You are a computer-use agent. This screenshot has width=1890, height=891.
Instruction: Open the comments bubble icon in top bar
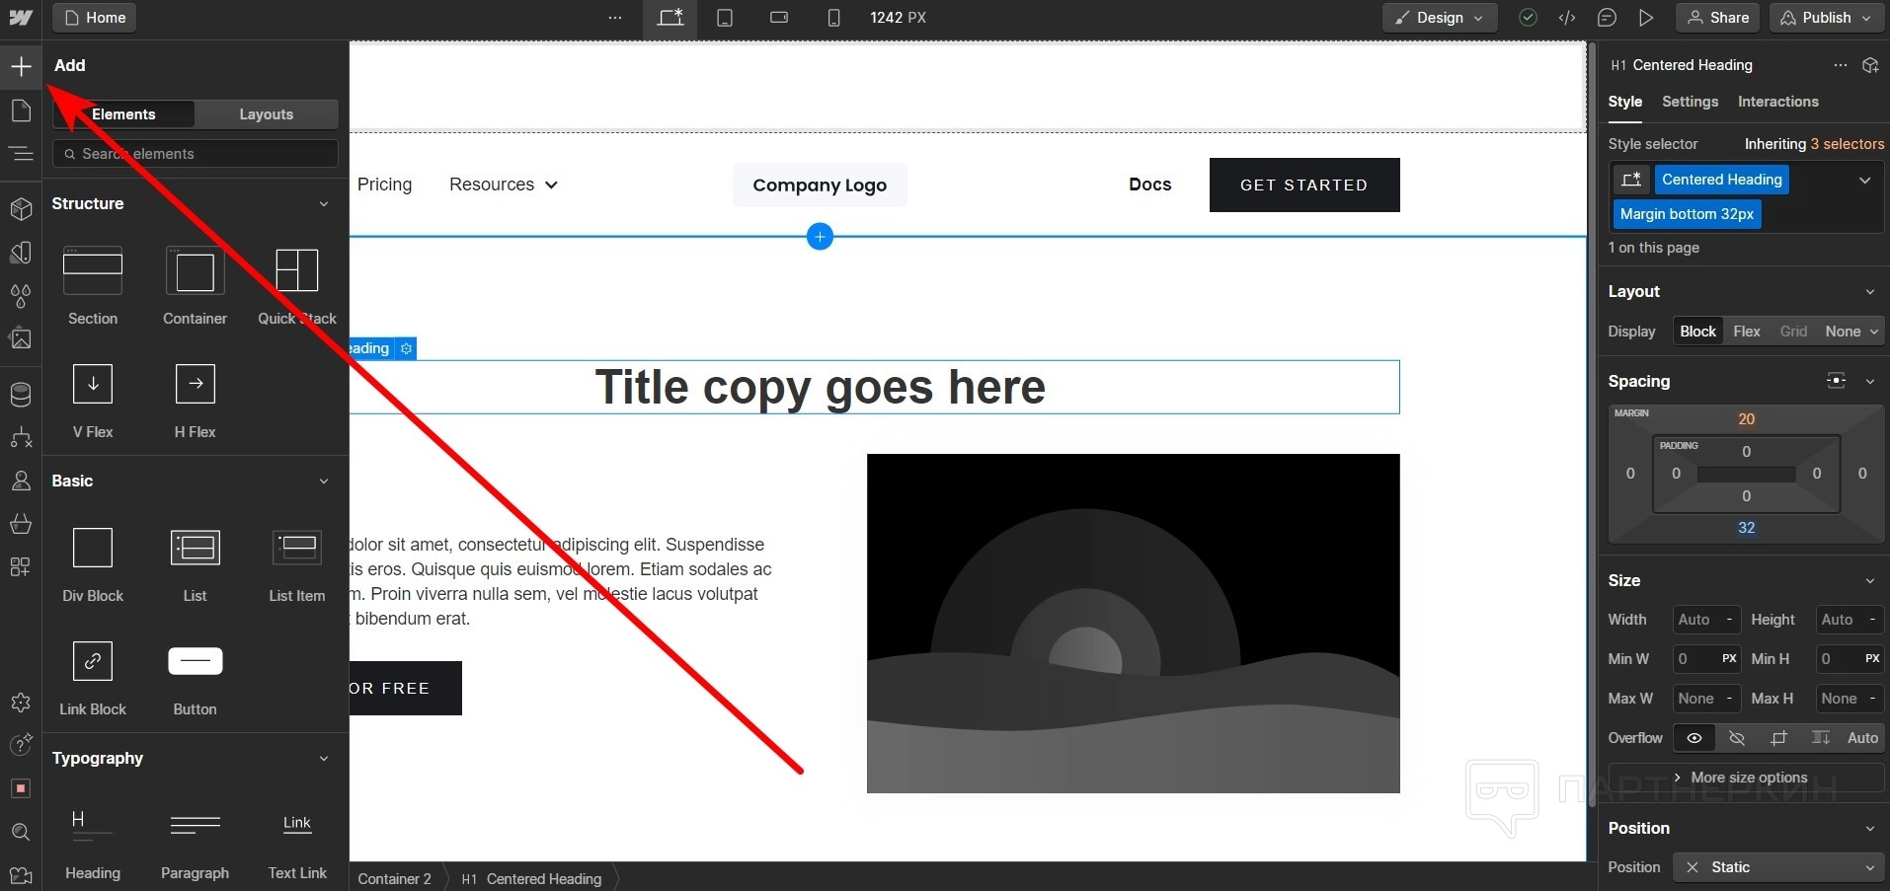click(x=1607, y=18)
